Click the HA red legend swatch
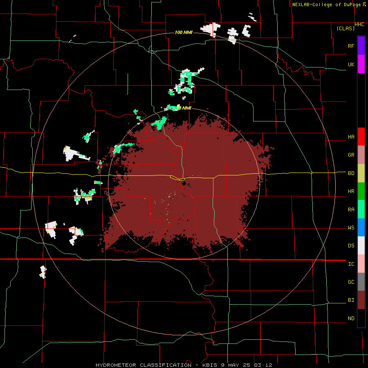This screenshot has width=368, height=368. point(361,137)
